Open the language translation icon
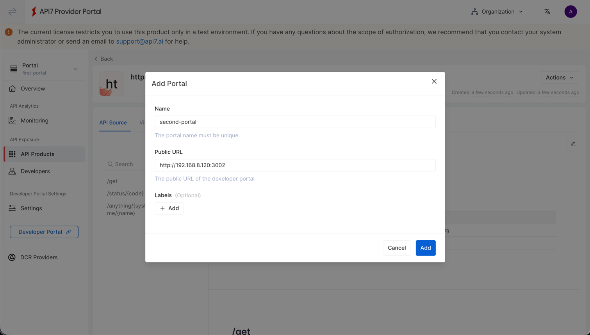The width and height of the screenshot is (590, 335). pos(547,12)
